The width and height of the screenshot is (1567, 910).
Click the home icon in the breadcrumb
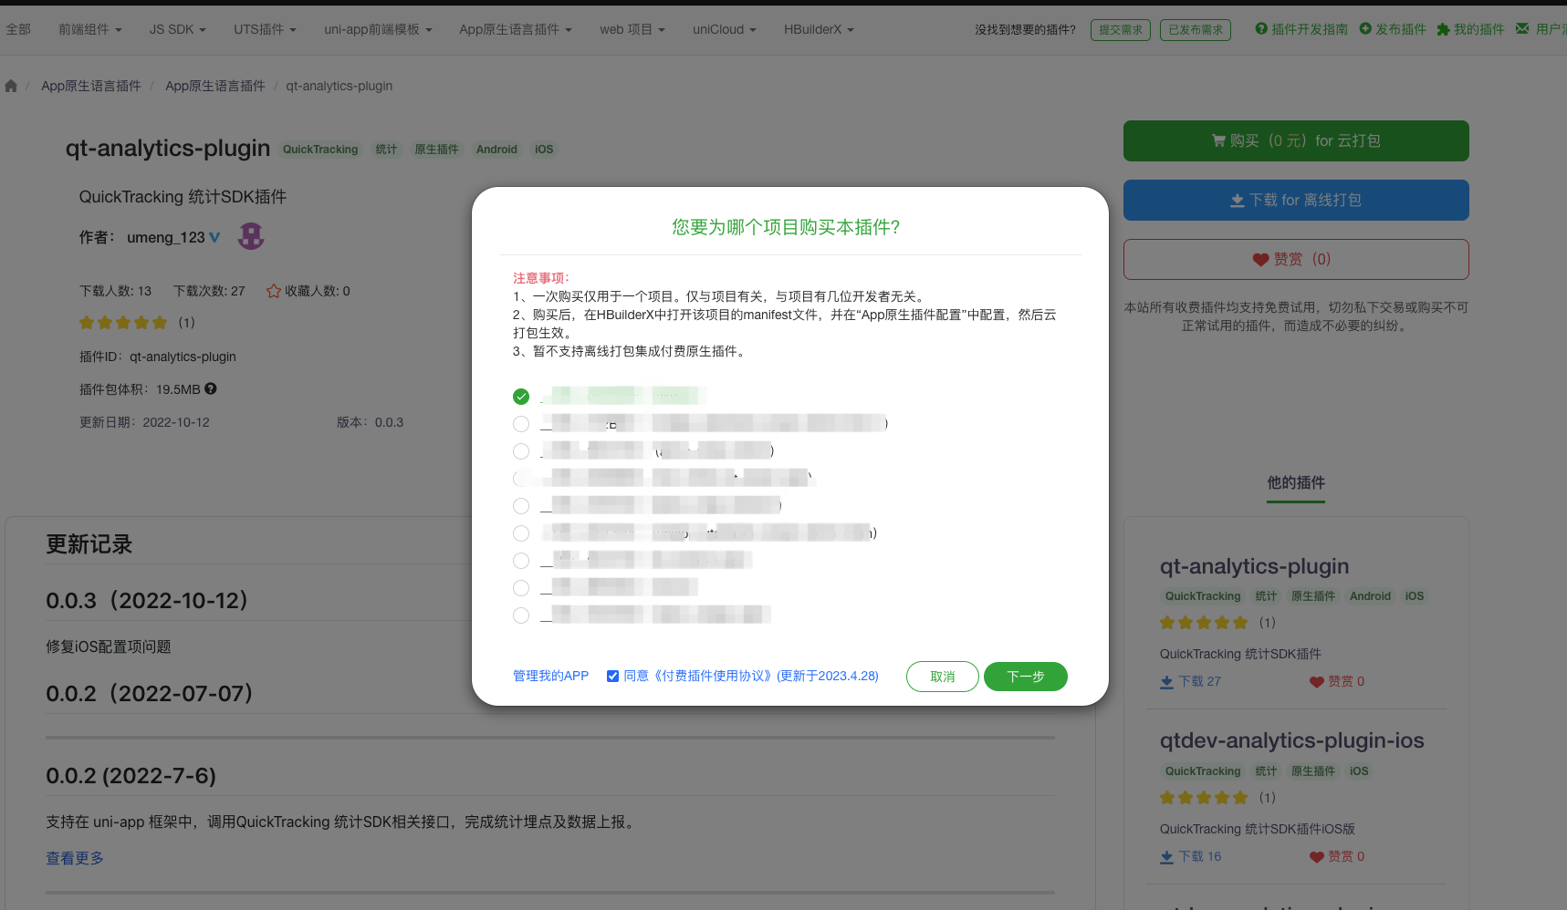coord(11,86)
